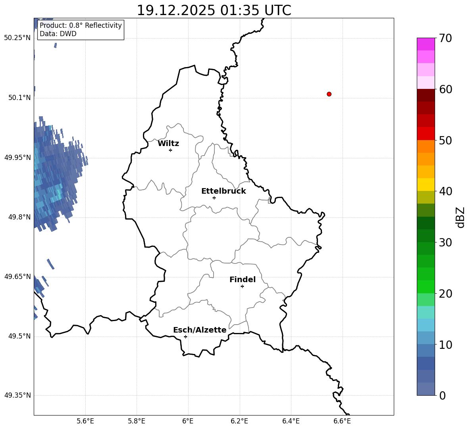Click the Esch/Alzette station cross marker
470x429 pixels.
coord(185,337)
